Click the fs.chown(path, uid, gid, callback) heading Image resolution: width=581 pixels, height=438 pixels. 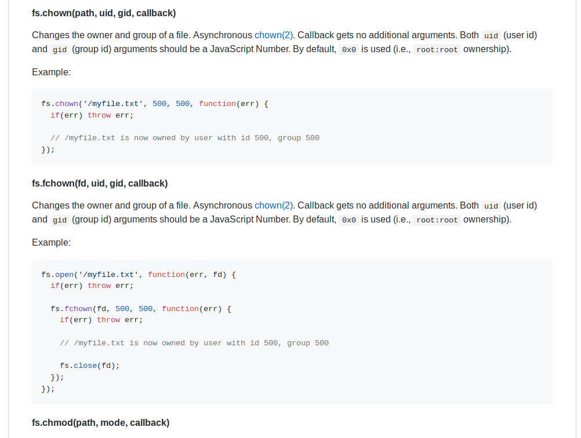[x=104, y=13]
